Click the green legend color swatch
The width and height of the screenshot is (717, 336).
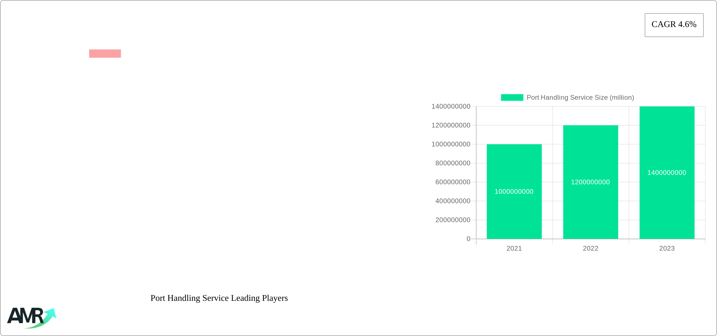point(512,98)
